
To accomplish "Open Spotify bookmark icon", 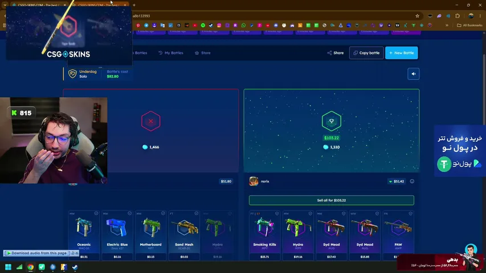I will coord(203,26).
